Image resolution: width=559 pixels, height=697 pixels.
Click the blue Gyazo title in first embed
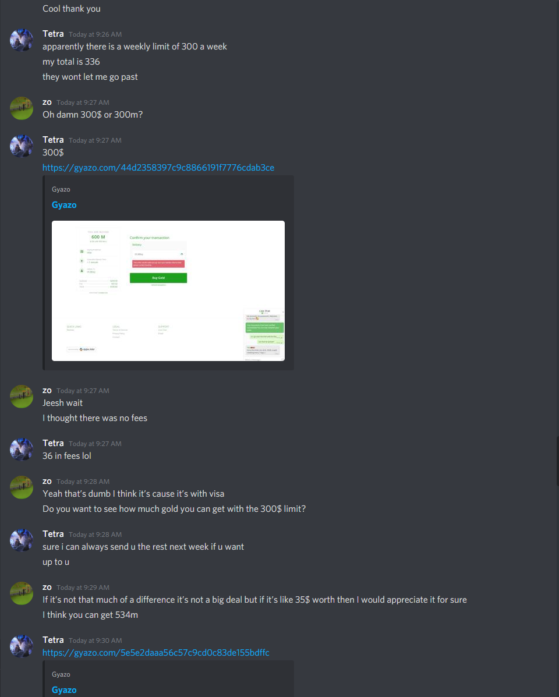coord(64,205)
